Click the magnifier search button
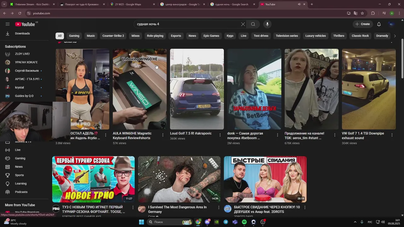404x227 pixels. point(253,24)
